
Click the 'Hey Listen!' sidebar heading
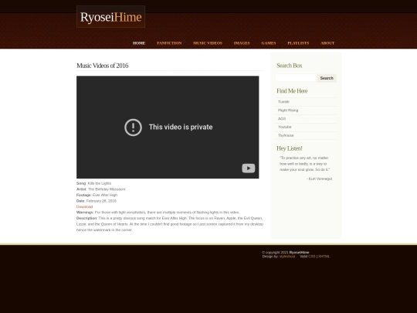[290, 148]
